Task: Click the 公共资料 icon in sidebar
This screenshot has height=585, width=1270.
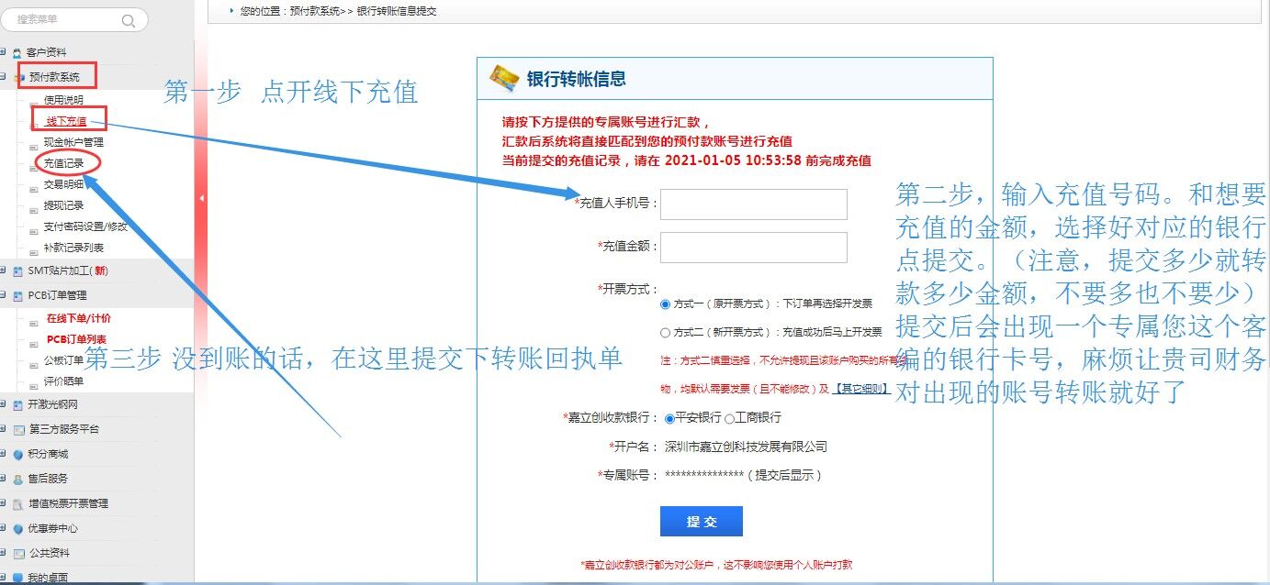Action: pos(17,553)
